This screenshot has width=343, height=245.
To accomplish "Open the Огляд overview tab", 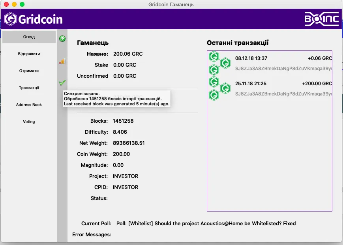I will click(29, 37).
